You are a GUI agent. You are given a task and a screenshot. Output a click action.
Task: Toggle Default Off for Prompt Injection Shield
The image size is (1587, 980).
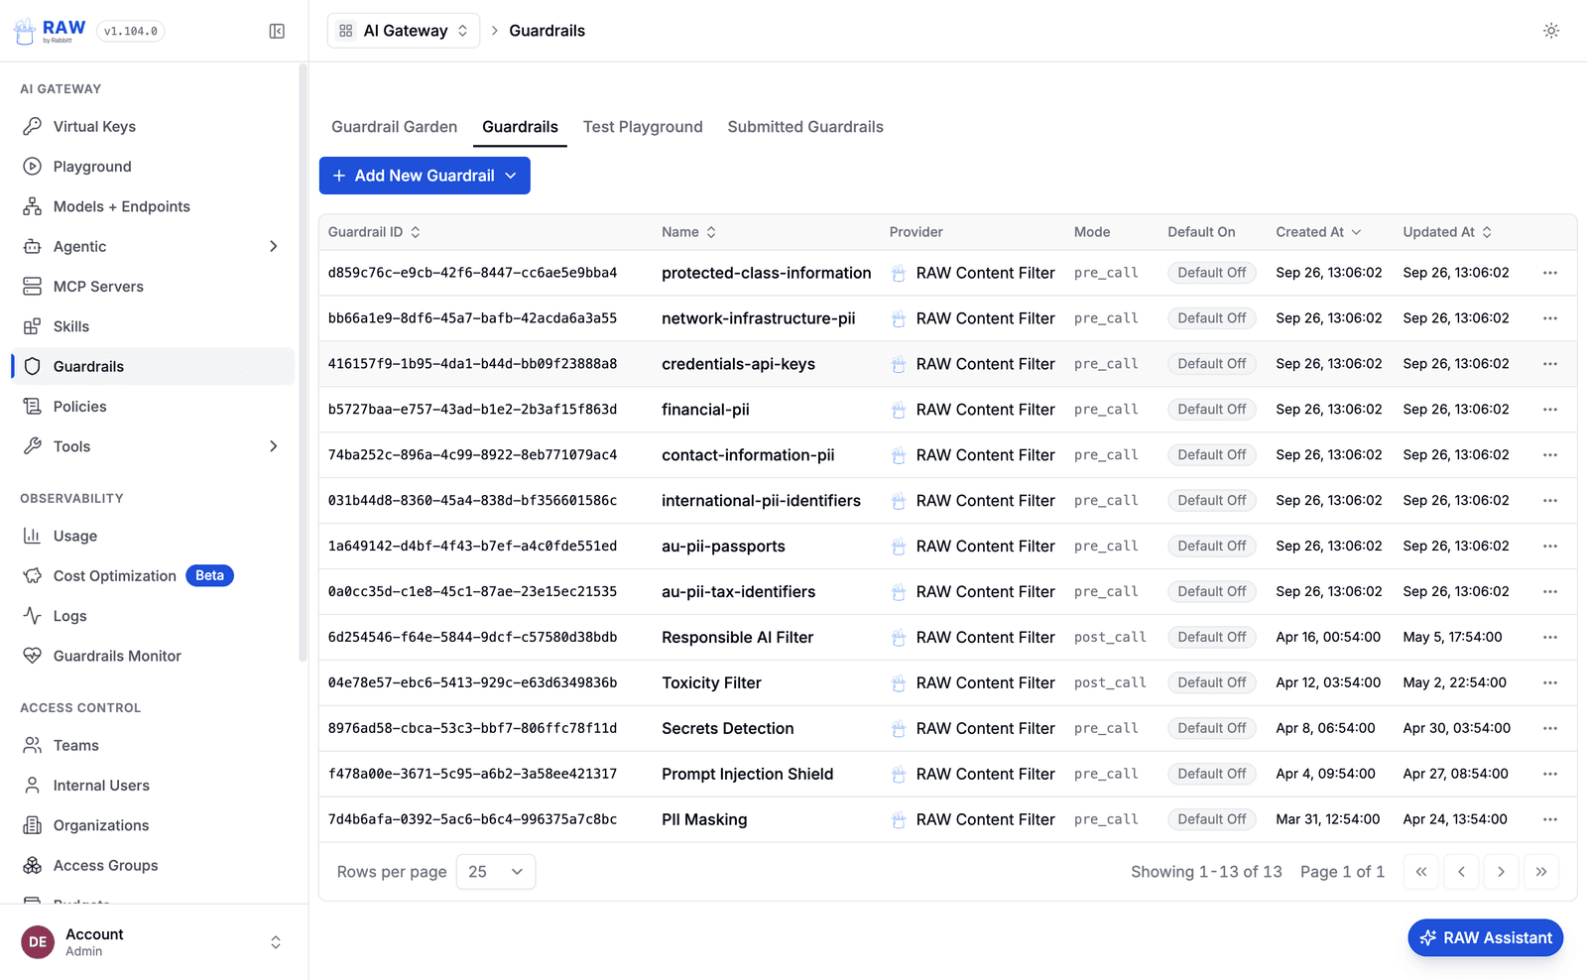point(1211,774)
